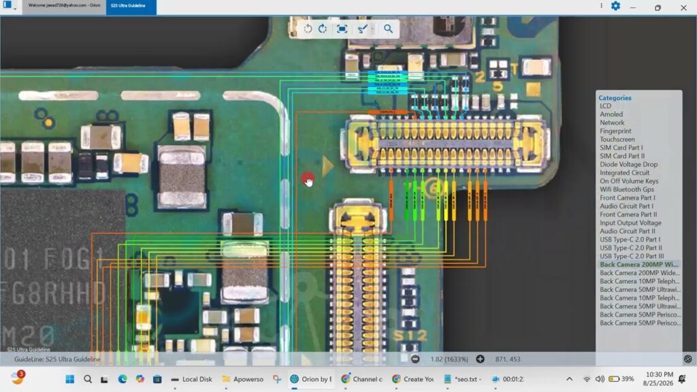
Task: Select Audio Circuit Part I category
Action: [x=626, y=206]
